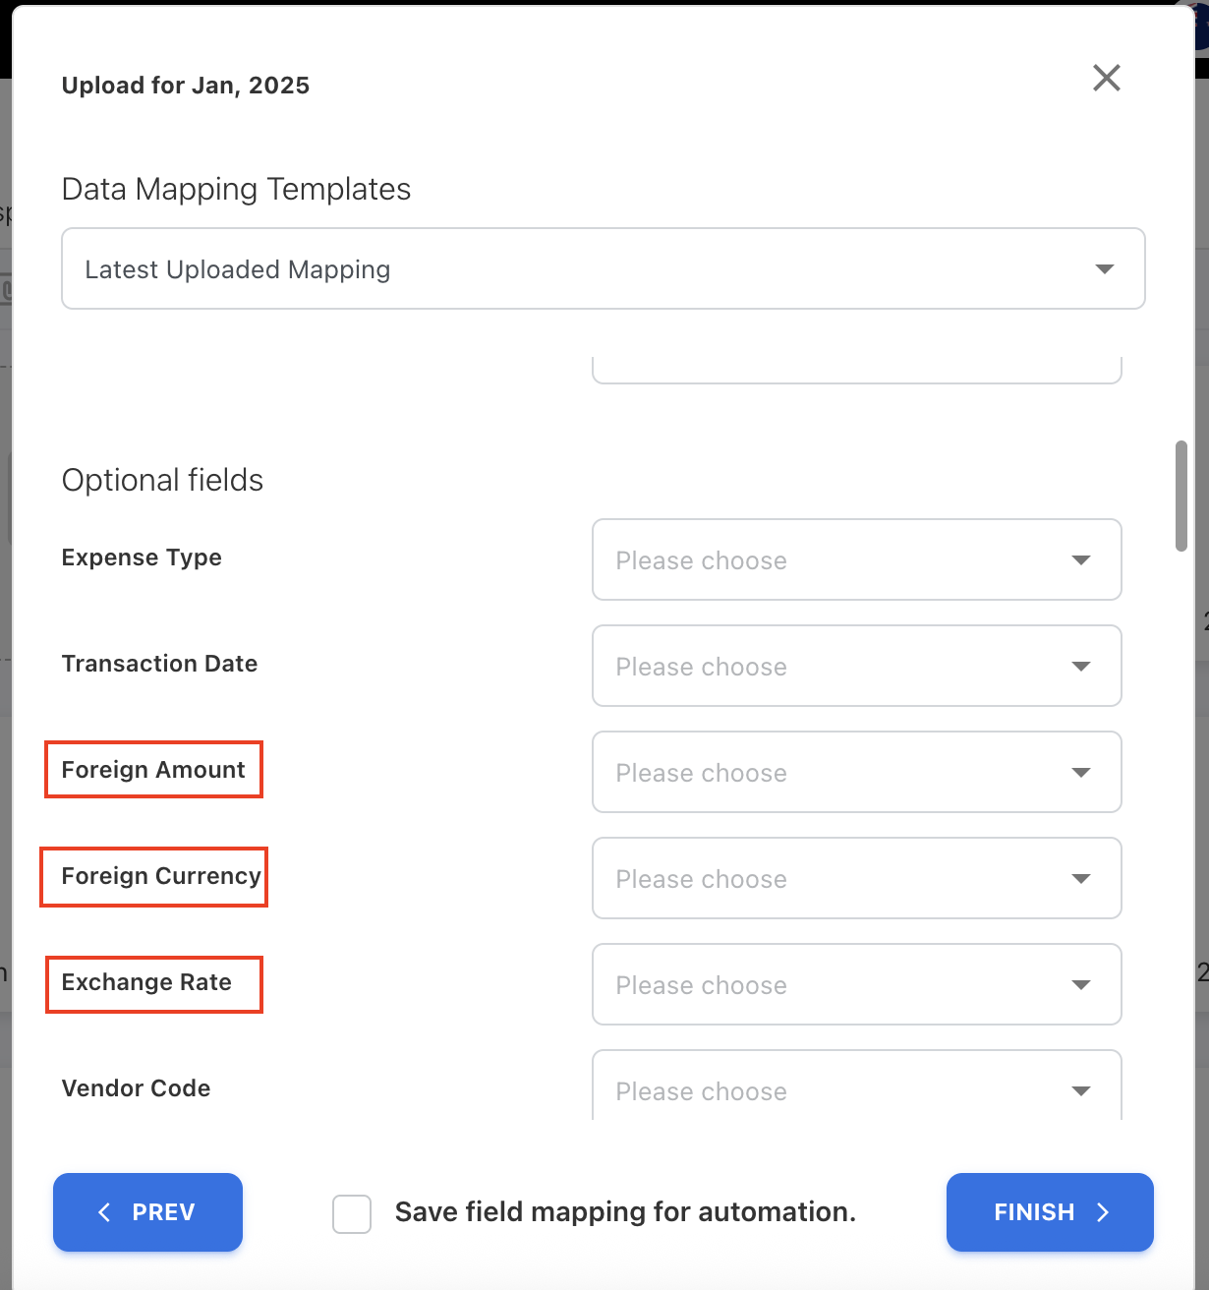Open the Latest Uploaded Mapping dropdown
Viewport: 1209px width, 1290px height.
(603, 268)
